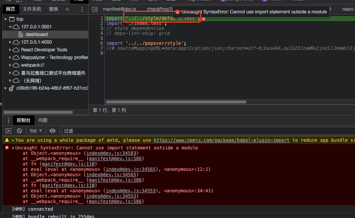
Task: Open the manifest@dev.js file tab
Action: click(119, 9)
